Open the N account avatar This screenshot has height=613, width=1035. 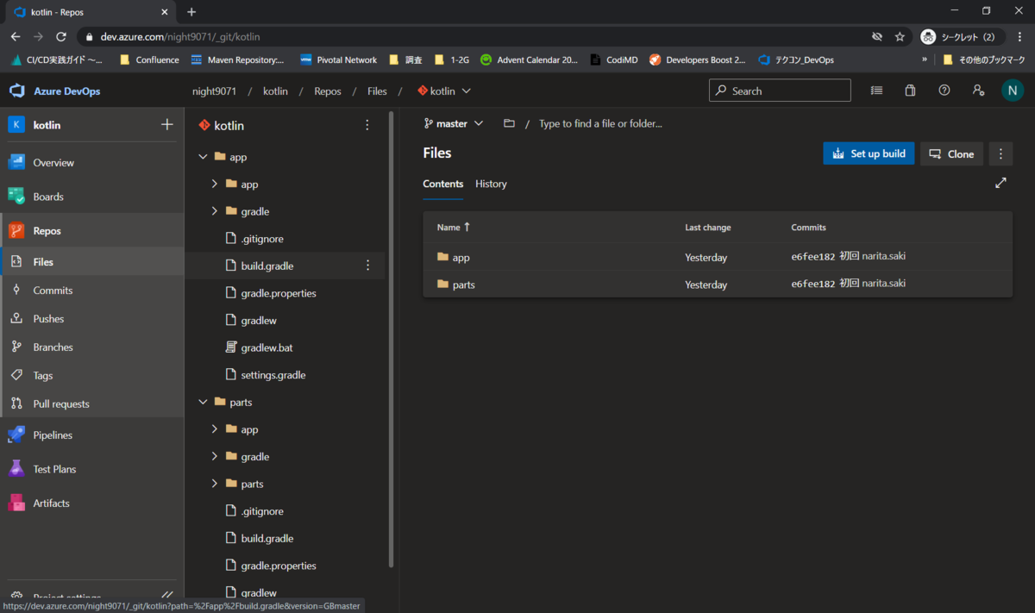pyautogui.click(x=1012, y=91)
